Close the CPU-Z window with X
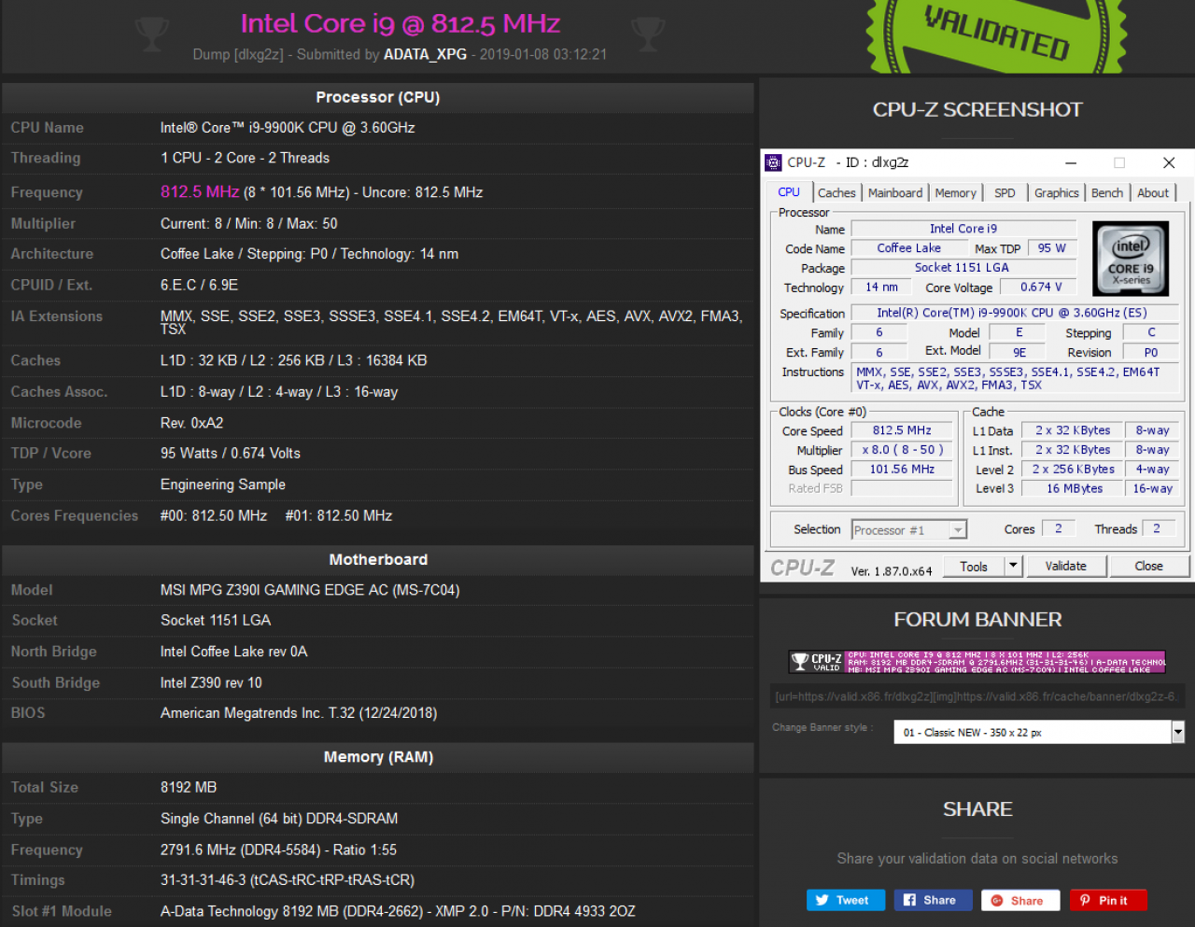Screen dimensions: 1195x927 click(x=1169, y=162)
